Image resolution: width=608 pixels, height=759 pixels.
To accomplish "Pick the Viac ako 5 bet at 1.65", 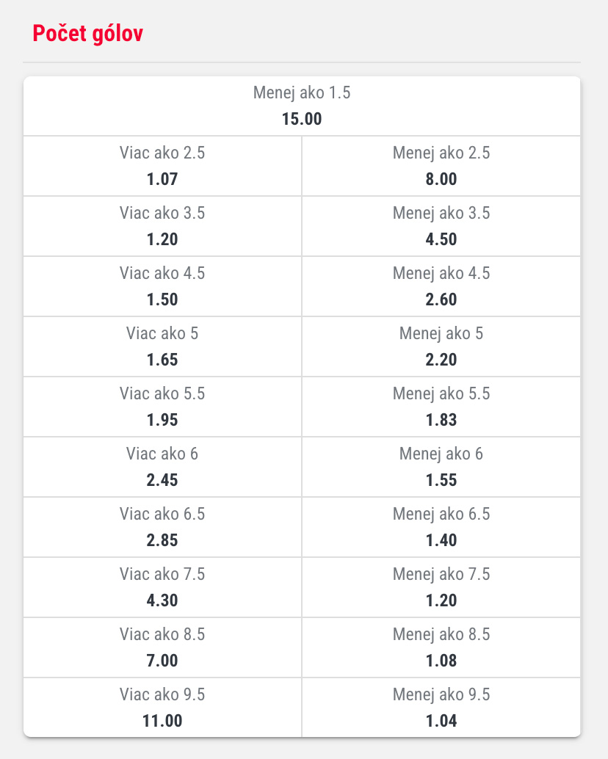I will pos(162,346).
